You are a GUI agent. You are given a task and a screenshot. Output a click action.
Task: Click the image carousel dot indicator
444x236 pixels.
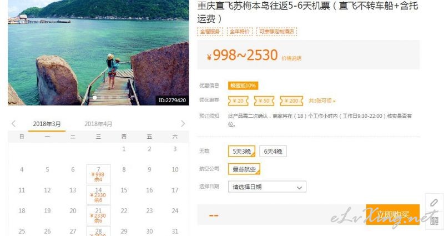click(95, 98)
